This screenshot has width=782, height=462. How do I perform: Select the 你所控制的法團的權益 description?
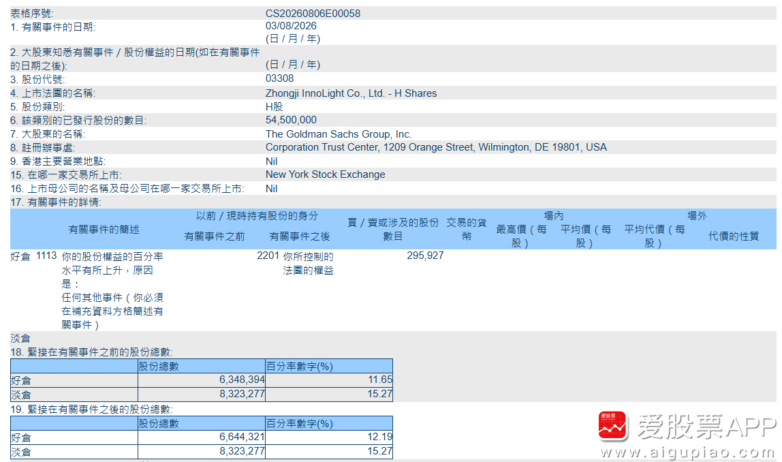tap(308, 264)
